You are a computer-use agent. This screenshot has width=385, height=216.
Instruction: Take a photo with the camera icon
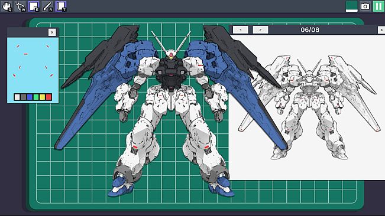(x=365, y=6)
